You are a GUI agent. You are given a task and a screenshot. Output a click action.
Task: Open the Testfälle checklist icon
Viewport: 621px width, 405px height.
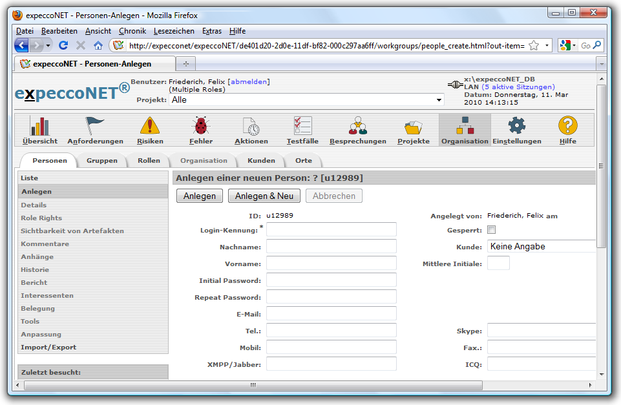[x=302, y=126]
